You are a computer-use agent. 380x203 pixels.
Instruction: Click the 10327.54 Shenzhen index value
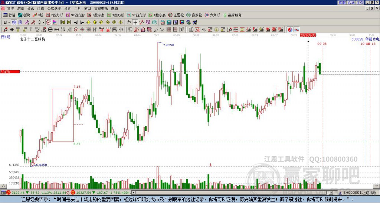pyautogui.click(x=83, y=193)
